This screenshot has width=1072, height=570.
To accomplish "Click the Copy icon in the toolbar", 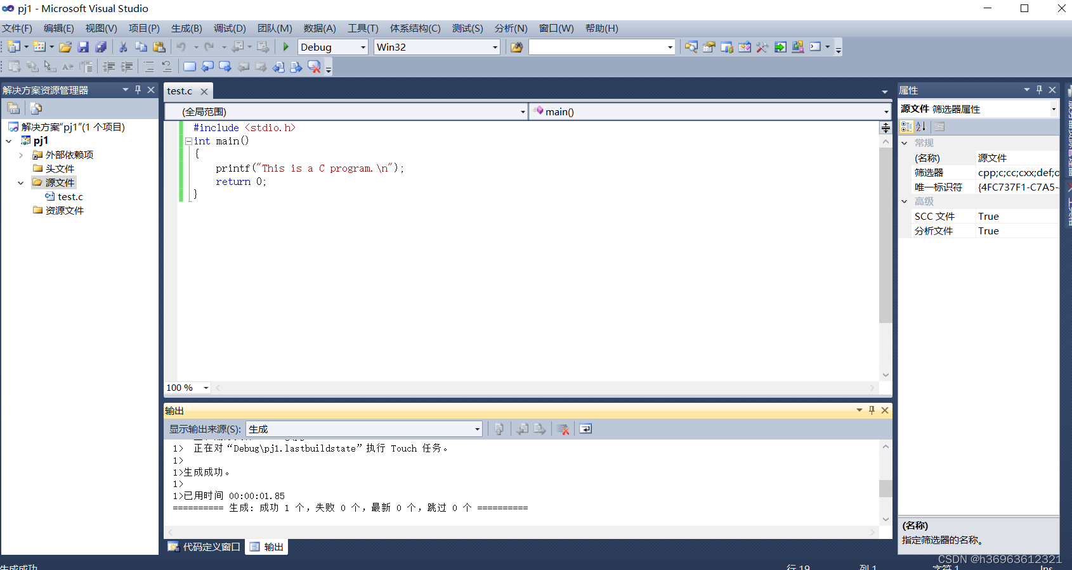I will pos(141,47).
